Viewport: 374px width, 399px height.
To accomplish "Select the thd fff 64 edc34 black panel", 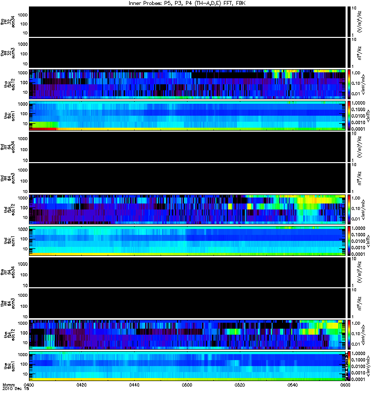I will 187,147.
